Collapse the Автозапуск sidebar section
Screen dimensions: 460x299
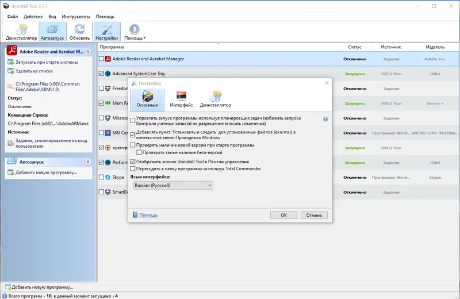pos(88,162)
